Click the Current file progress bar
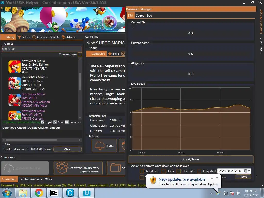 191,33
